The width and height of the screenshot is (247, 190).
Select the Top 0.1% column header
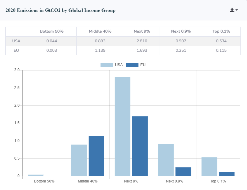coord(221,31)
